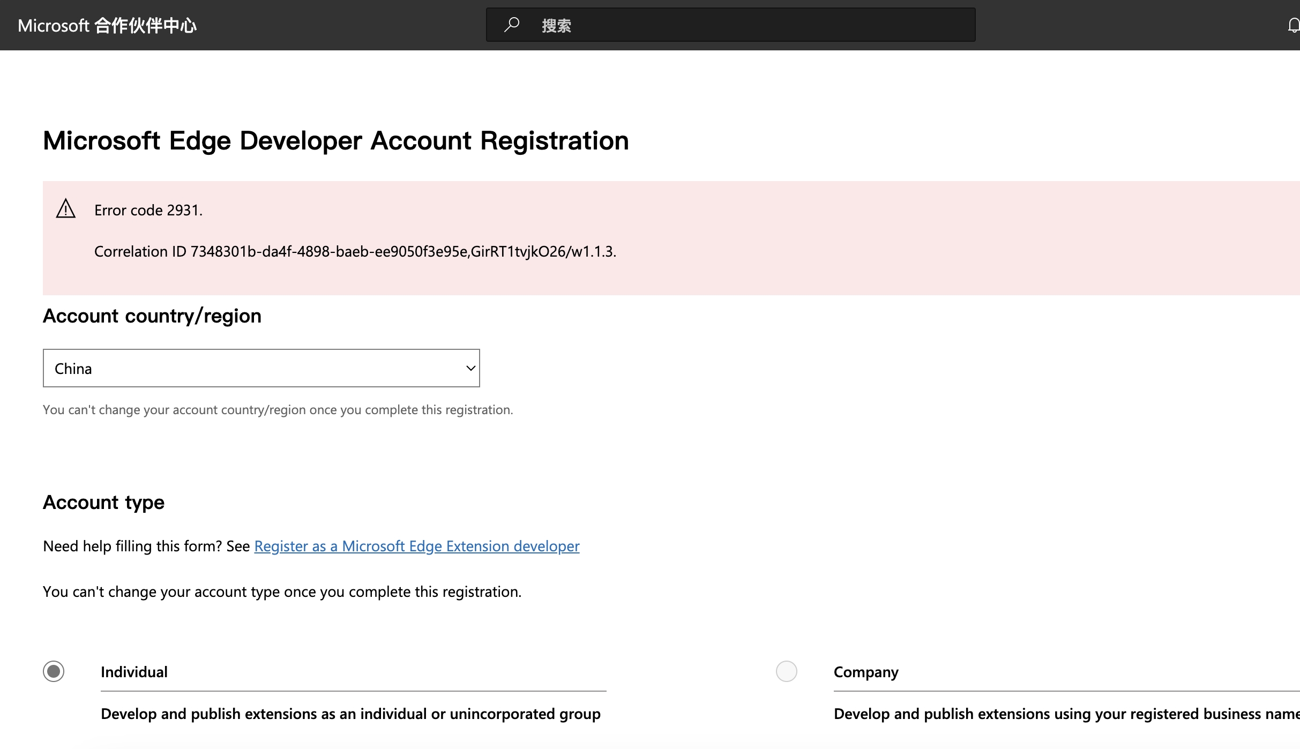
Task: Open Register as a Microsoft Edge Extension developer link
Action: pos(417,546)
